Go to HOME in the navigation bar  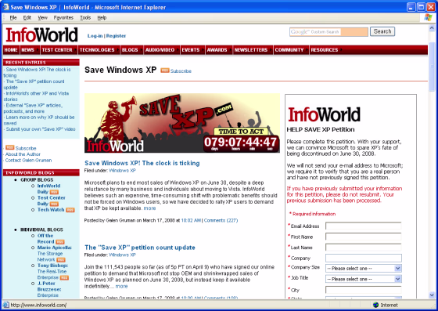pyautogui.click(x=11, y=50)
